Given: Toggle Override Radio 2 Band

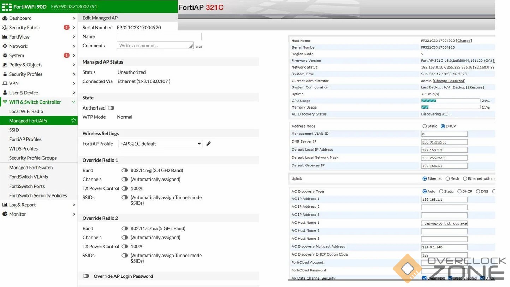Looking at the screenshot, I should [x=125, y=229].
